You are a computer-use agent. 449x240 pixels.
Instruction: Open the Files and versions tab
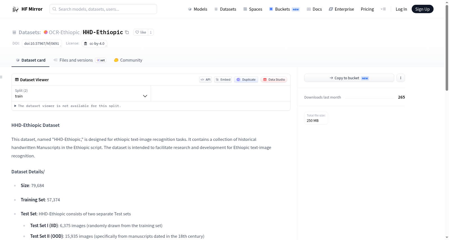coord(80,60)
